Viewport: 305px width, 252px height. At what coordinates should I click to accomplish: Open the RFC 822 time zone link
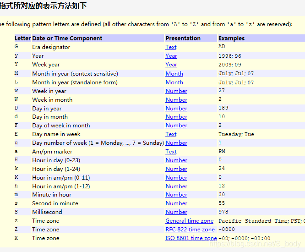click(190, 230)
